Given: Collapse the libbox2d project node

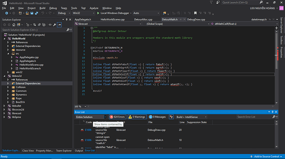Looking at the screenshot, I should (x=5, y=76).
